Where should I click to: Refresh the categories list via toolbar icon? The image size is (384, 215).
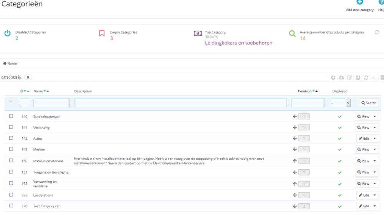click(366, 78)
